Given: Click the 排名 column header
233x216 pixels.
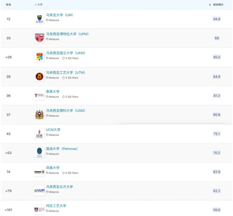Looking at the screenshot, I should click(x=8, y=5).
